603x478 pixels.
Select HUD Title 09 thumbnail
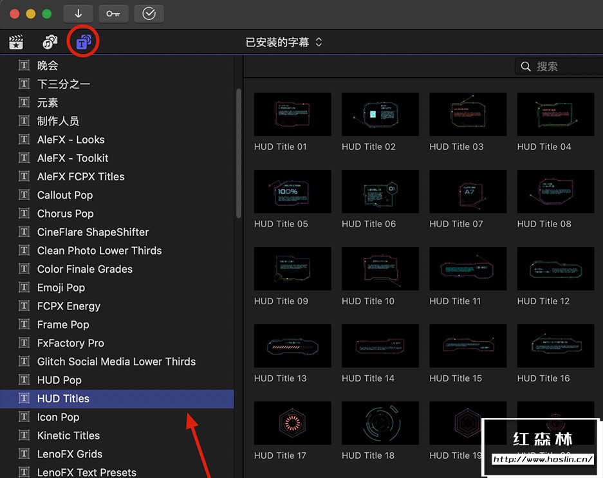[x=293, y=269]
